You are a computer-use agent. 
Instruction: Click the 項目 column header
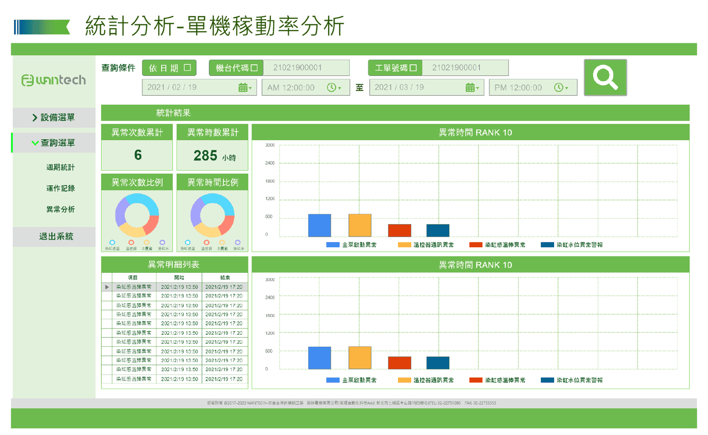click(x=134, y=278)
